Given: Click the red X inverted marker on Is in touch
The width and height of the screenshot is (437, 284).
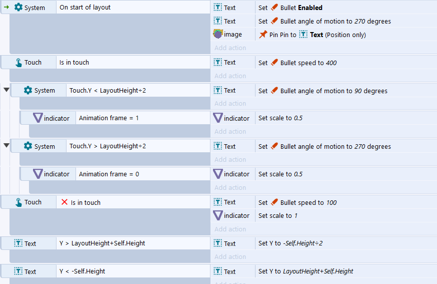Looking at the screenshot, I should pyautogui.click(x=64, y=202).
